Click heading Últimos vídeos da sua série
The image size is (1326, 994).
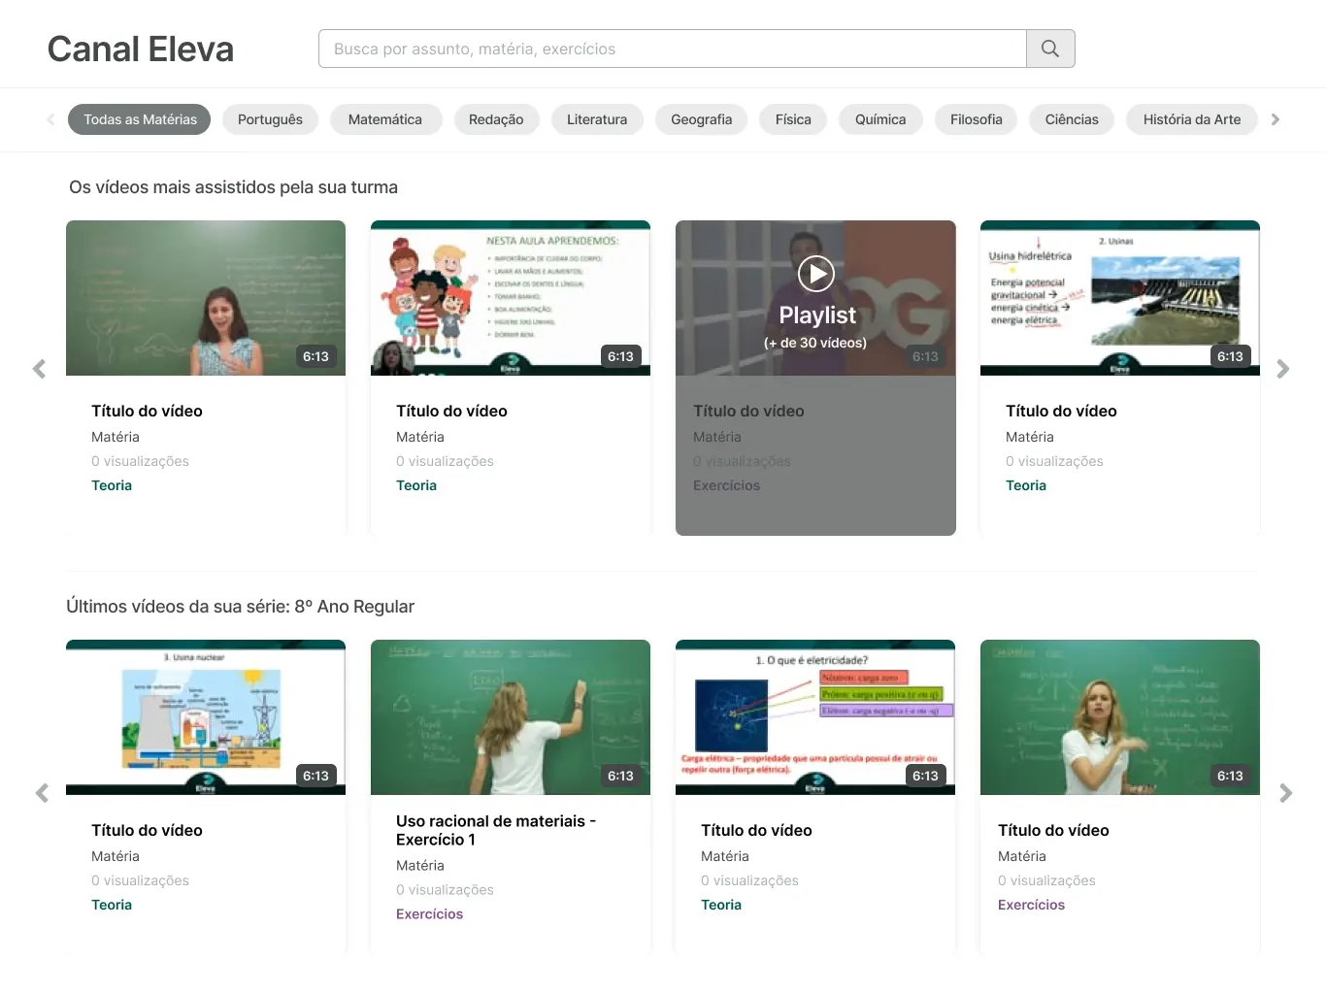(x=240, y=607)
